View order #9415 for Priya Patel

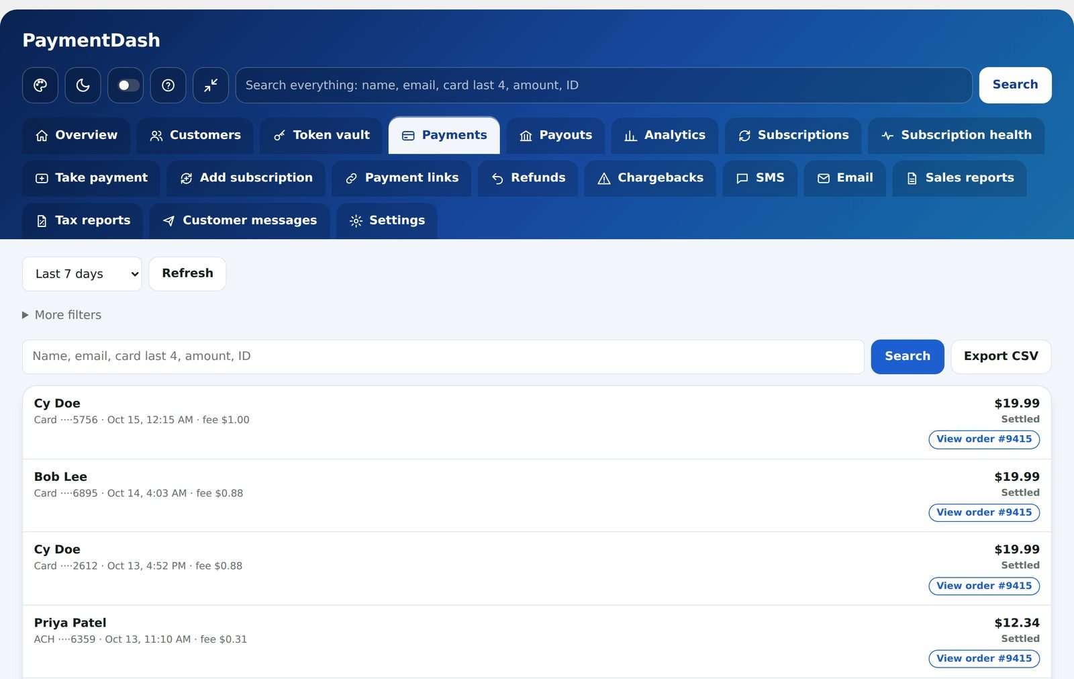pos(984,659)
